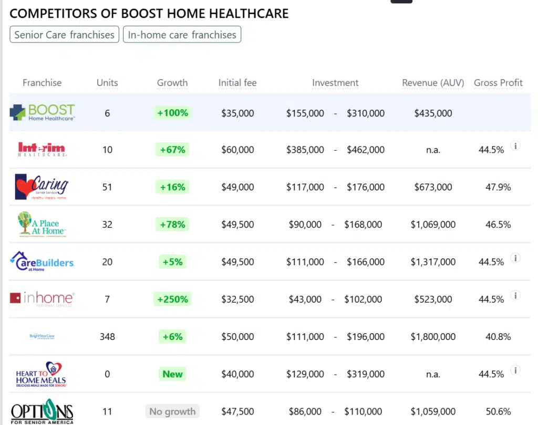Click the $47,500 initial fee
The image size is (538, 425).
click(237, 411)
